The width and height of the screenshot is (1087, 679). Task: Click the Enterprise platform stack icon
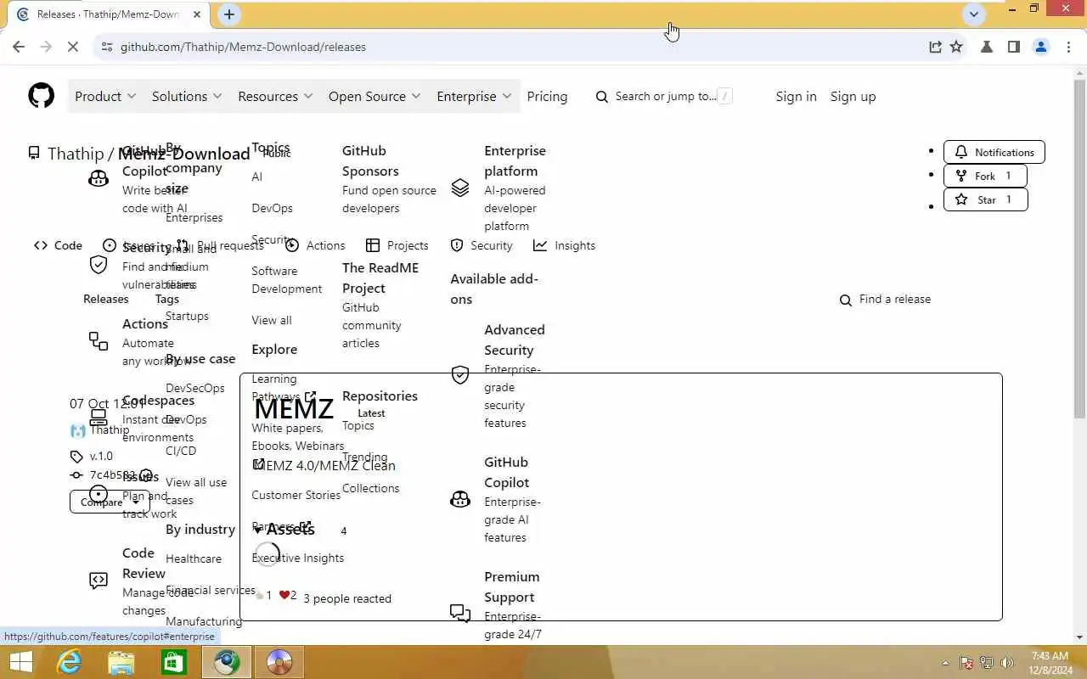[460, 188]
